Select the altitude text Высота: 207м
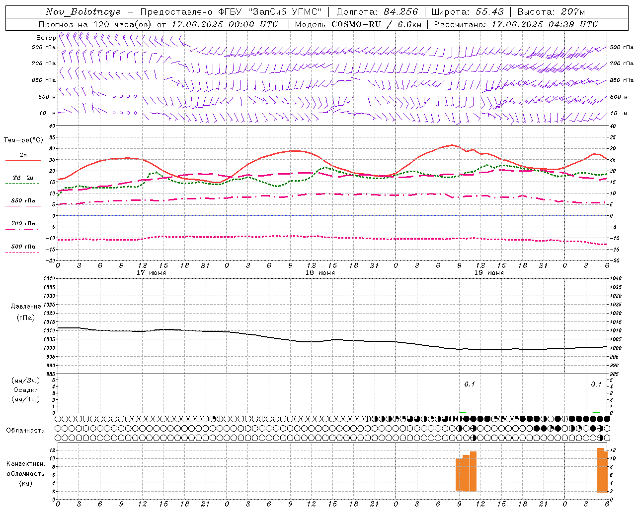Screen dimensions: 636x508 click(551, 12)
